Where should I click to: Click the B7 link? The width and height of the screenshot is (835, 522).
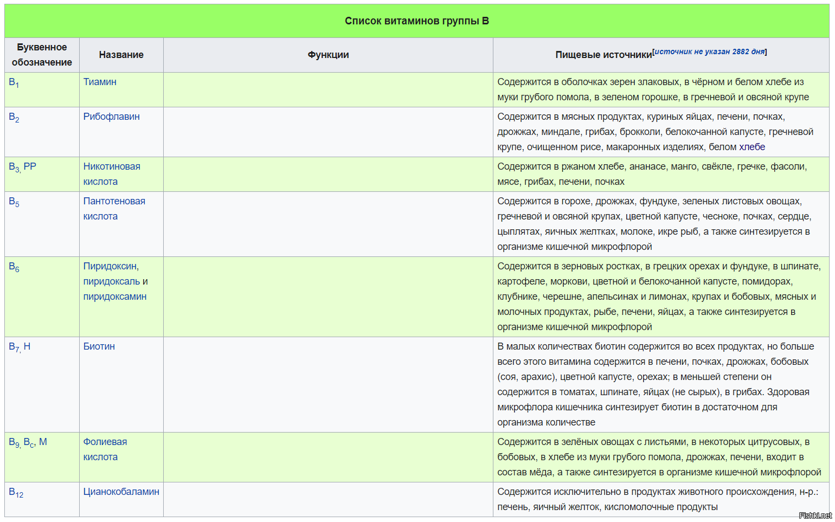[x=14, y=347]
